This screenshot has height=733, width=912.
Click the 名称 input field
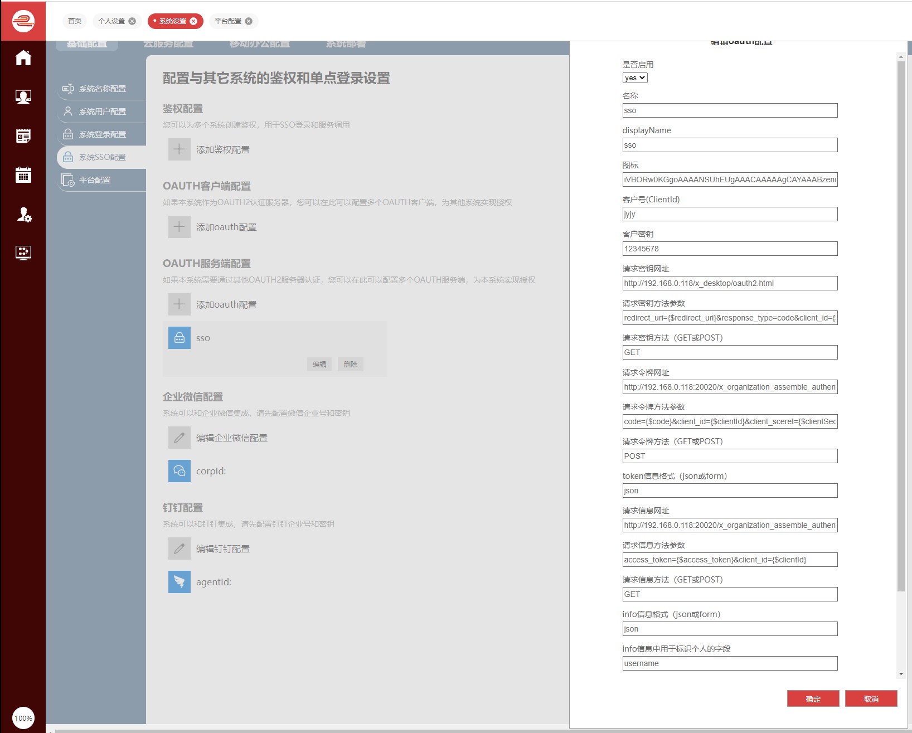coord(730,110)
